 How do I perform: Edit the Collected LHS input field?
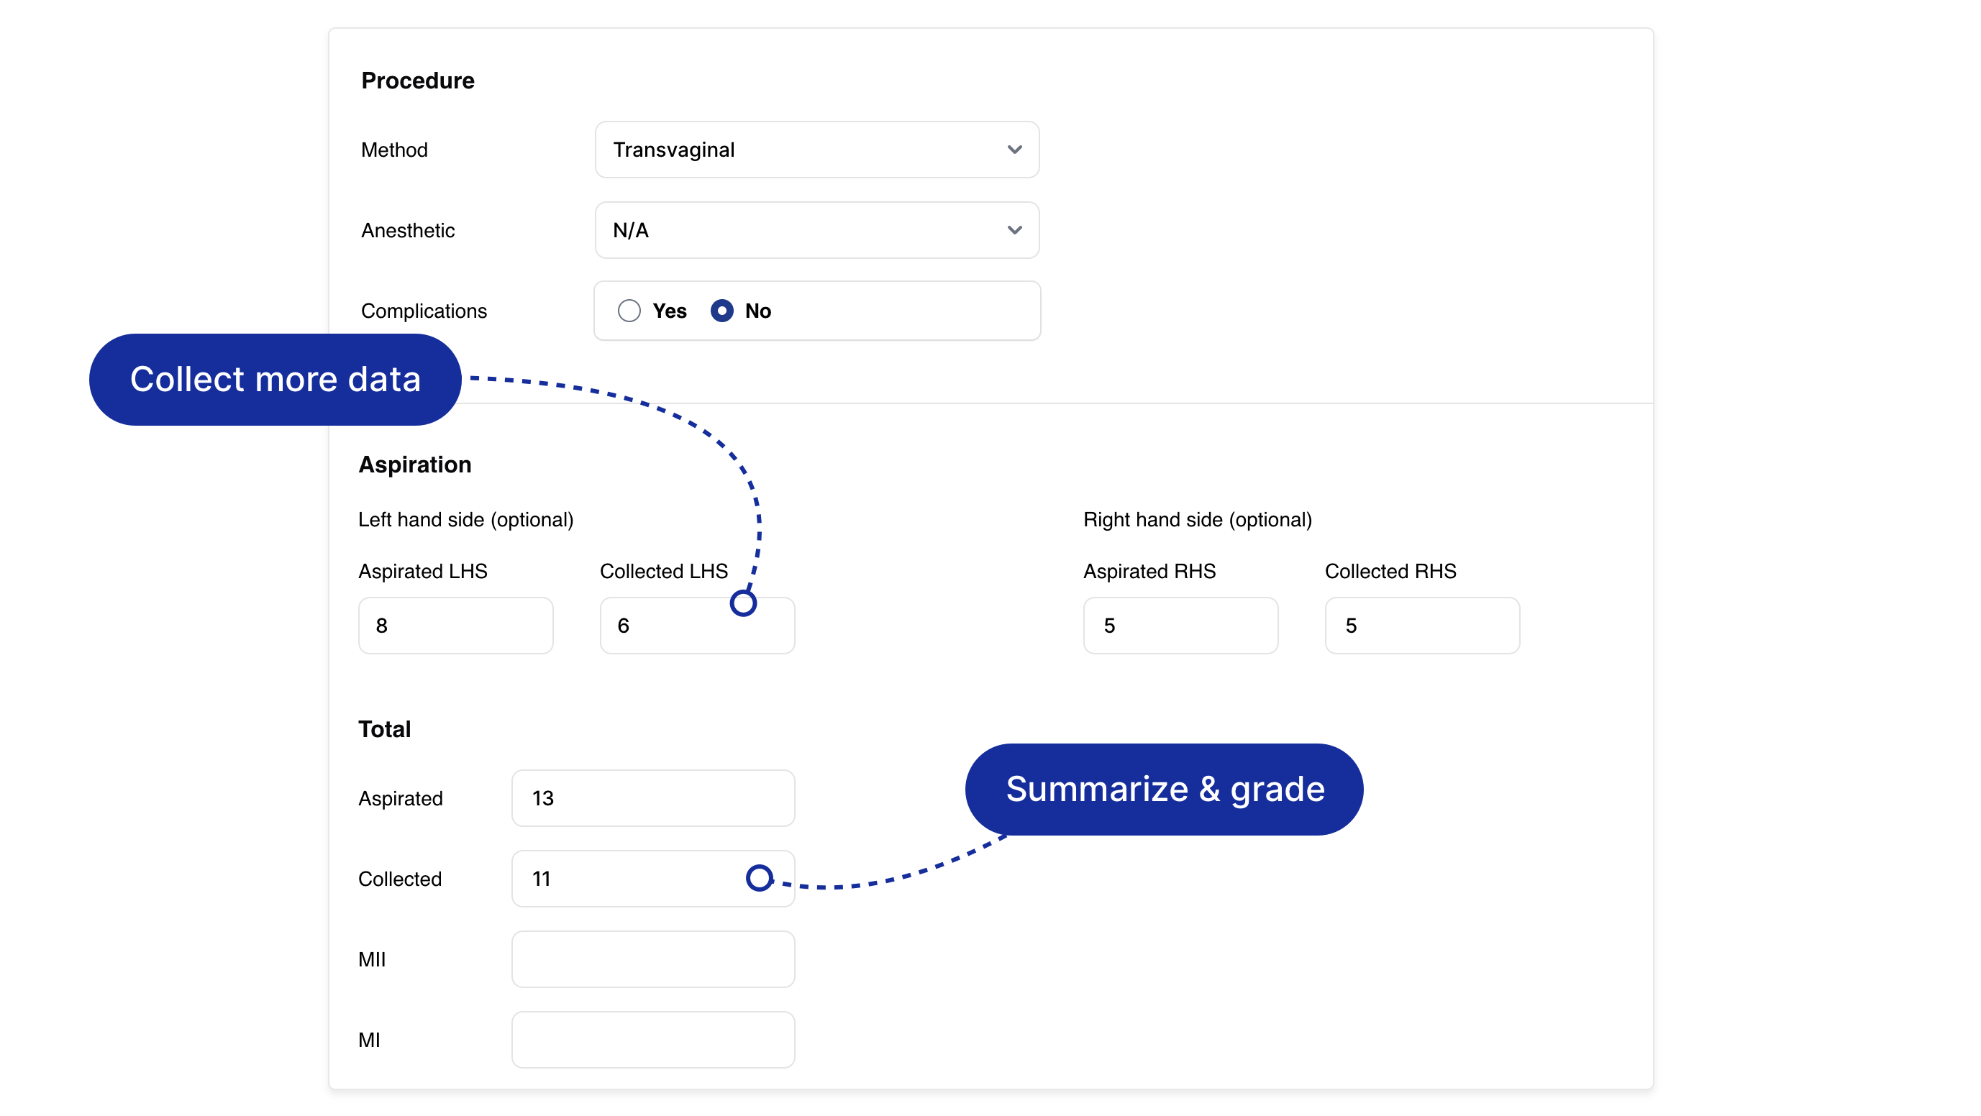pyautogui.click(x=696, y=626)
